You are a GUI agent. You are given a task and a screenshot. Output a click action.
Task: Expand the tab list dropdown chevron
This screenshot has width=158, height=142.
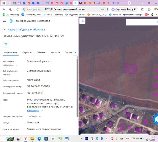(9, 3)
